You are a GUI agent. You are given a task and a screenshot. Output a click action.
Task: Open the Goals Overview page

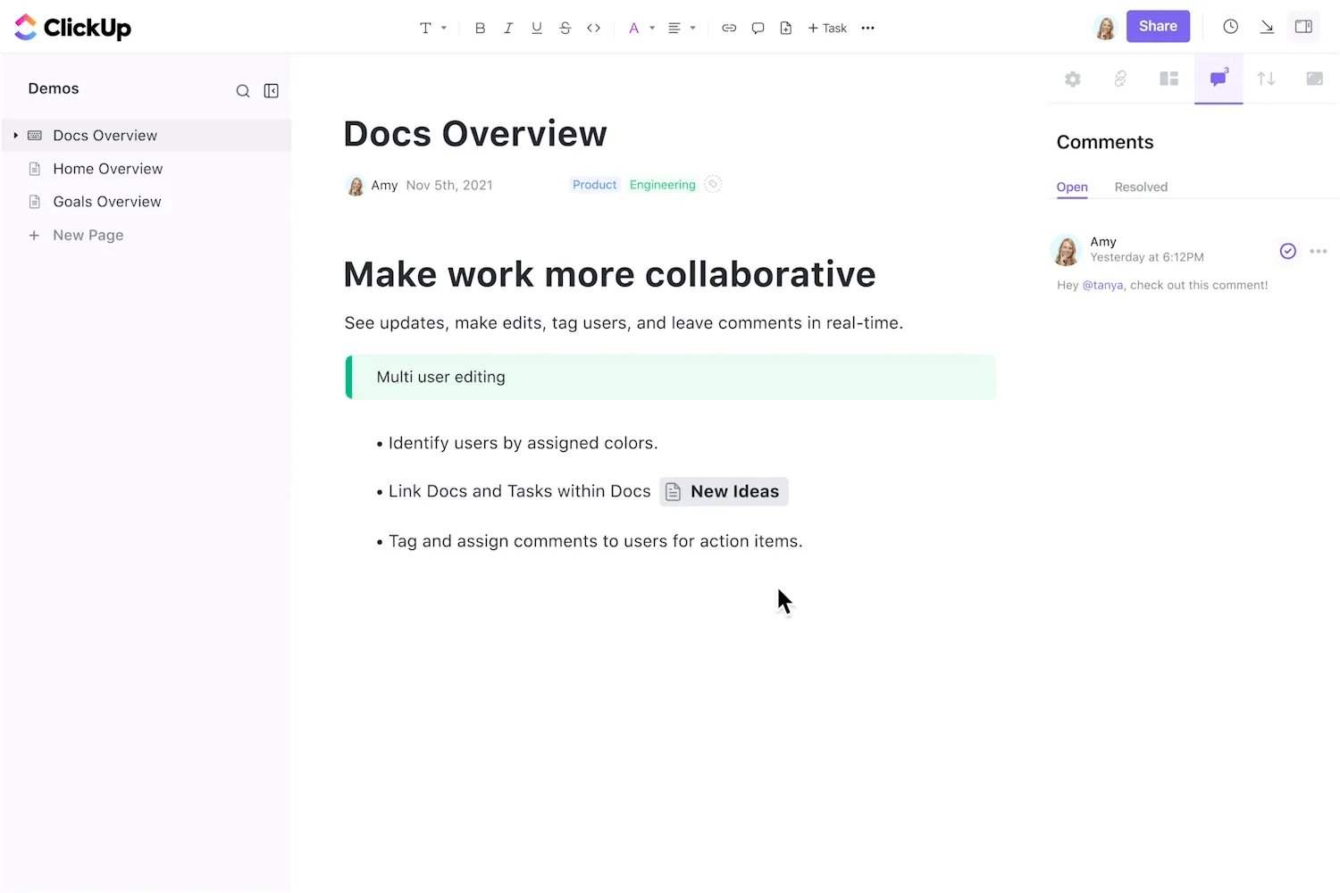106,202
